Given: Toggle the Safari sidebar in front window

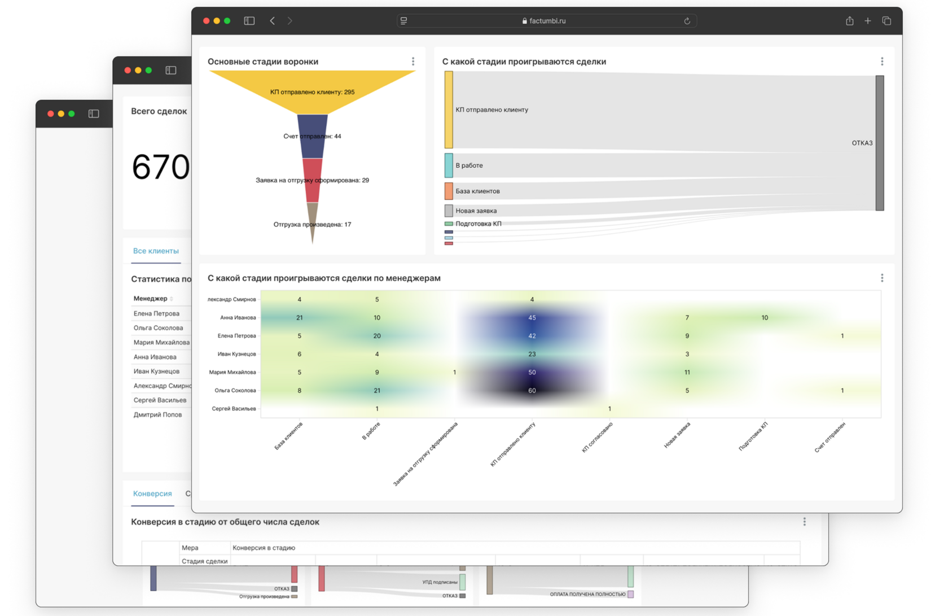Looking at the screenshot, I should coord(249,21).
